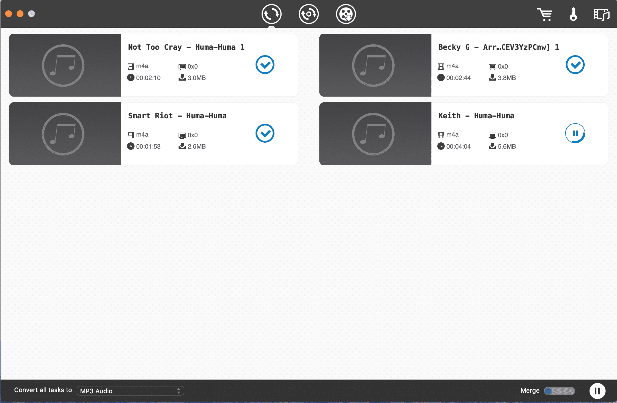The height and width of the screenshot is (403, 617).
Task: Click the Smart Riot - Huma-Huma title
Action: 177,116
